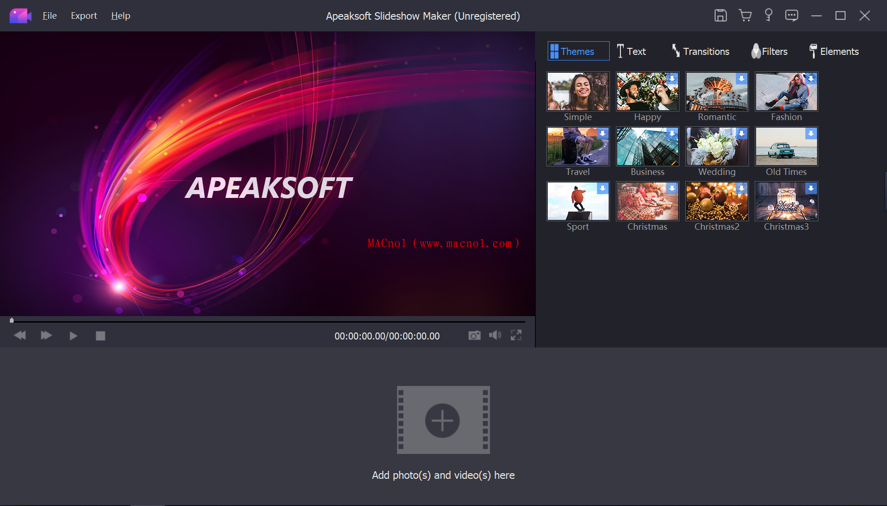The height and width of the screenshot is (506, 887).
Task: Click download arrow on Christmas3 theme
Action: coord(811,189)
